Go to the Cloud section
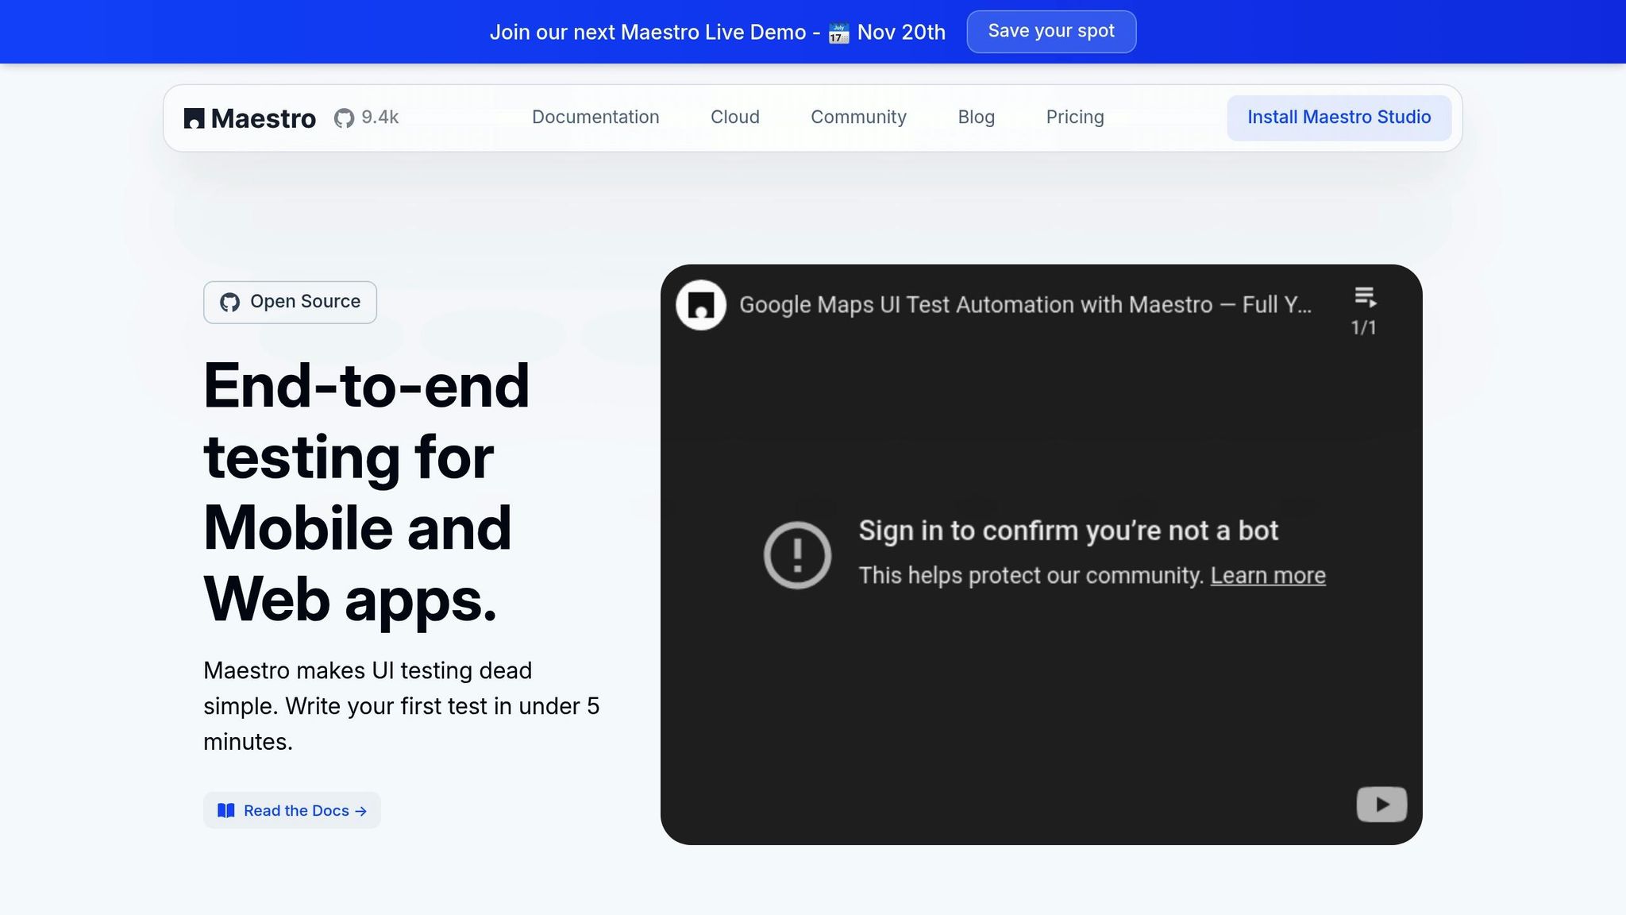 [735, 118]
